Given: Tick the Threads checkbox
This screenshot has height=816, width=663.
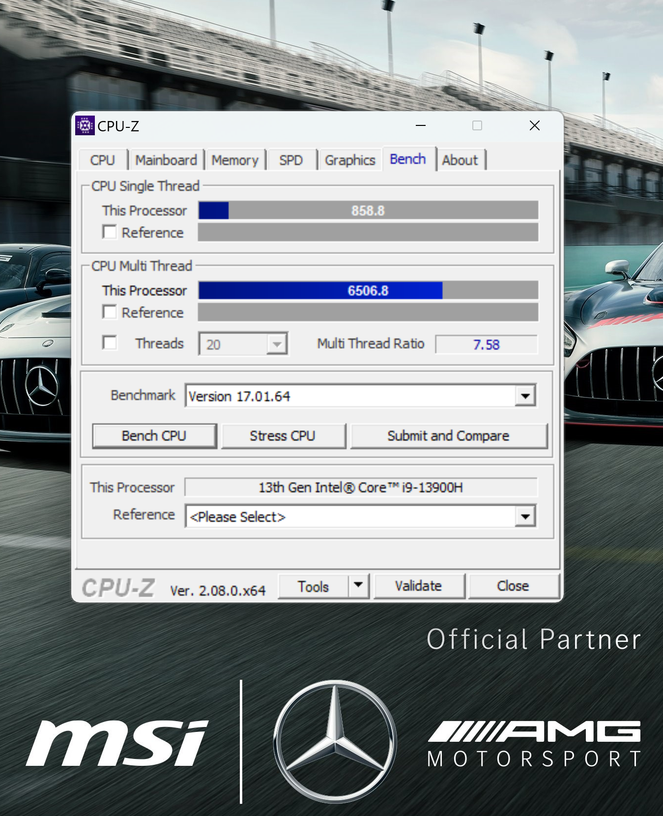Looking at the screenshot, I should pyautogui.click(x=110, y=342).
